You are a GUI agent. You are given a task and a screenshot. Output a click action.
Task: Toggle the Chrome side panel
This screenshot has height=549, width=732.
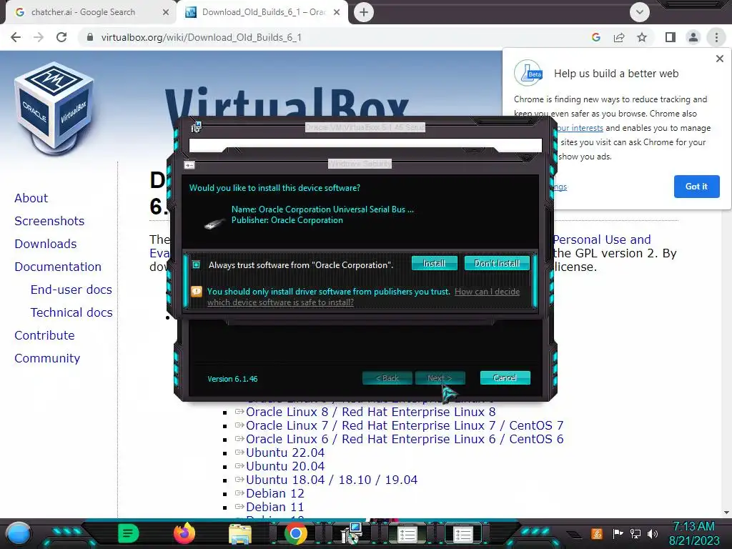tap(671, 37)
